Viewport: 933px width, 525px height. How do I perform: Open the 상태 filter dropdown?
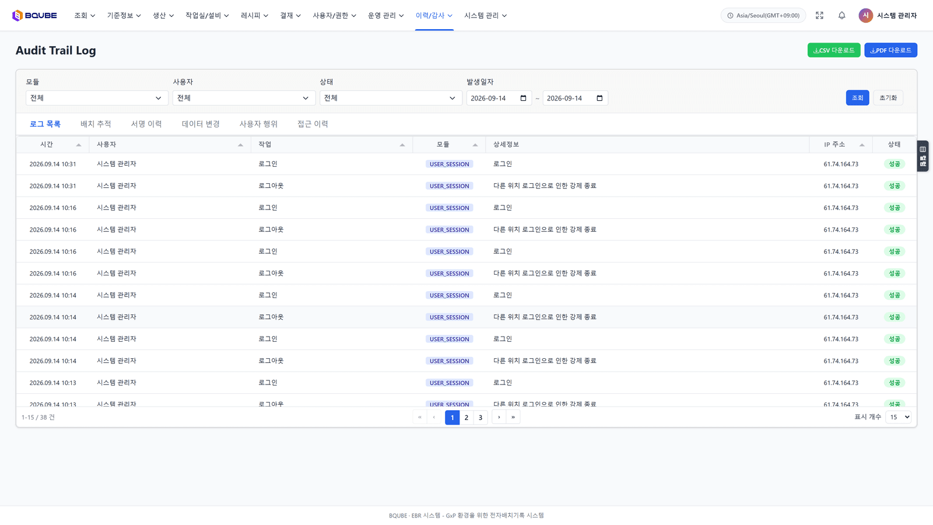click(391, 98)
